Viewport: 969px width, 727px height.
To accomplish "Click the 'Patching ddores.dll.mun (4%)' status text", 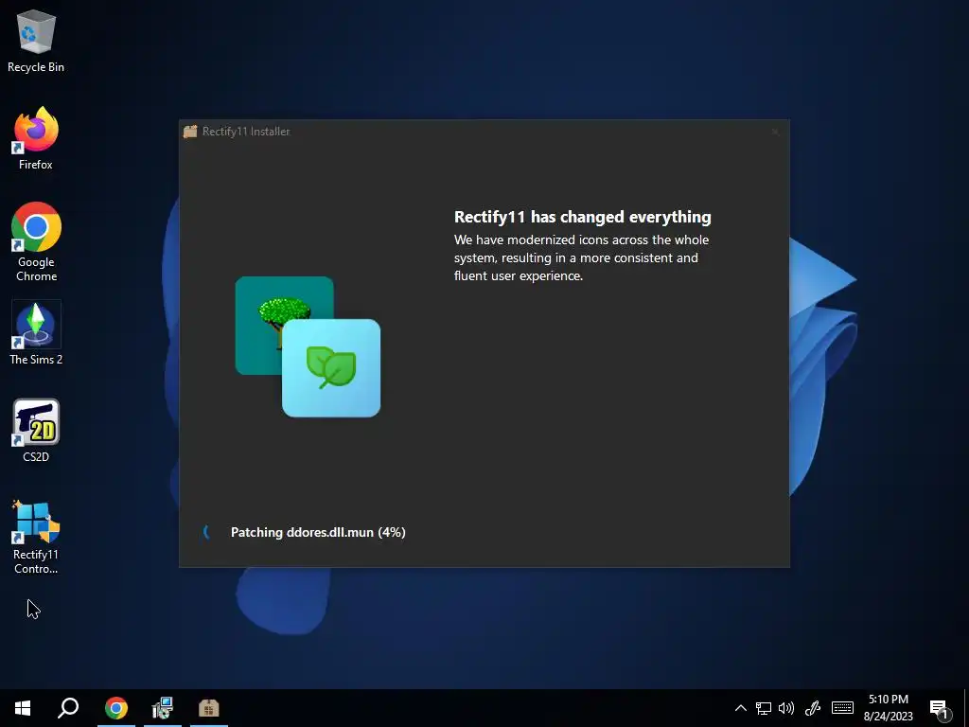I will coord(318,532).
